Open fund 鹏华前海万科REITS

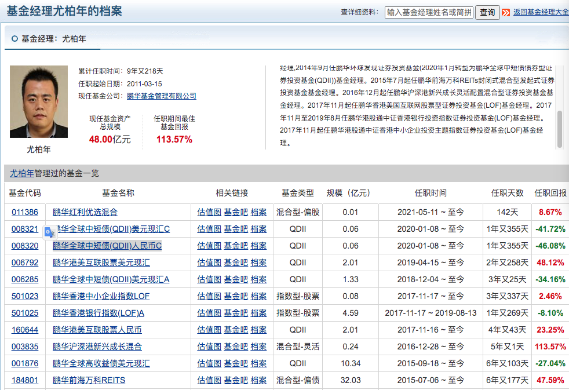(89, 381)
